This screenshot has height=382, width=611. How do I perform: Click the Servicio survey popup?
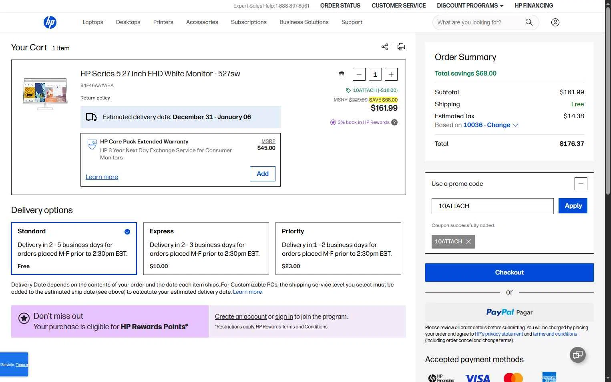point(14,364)
